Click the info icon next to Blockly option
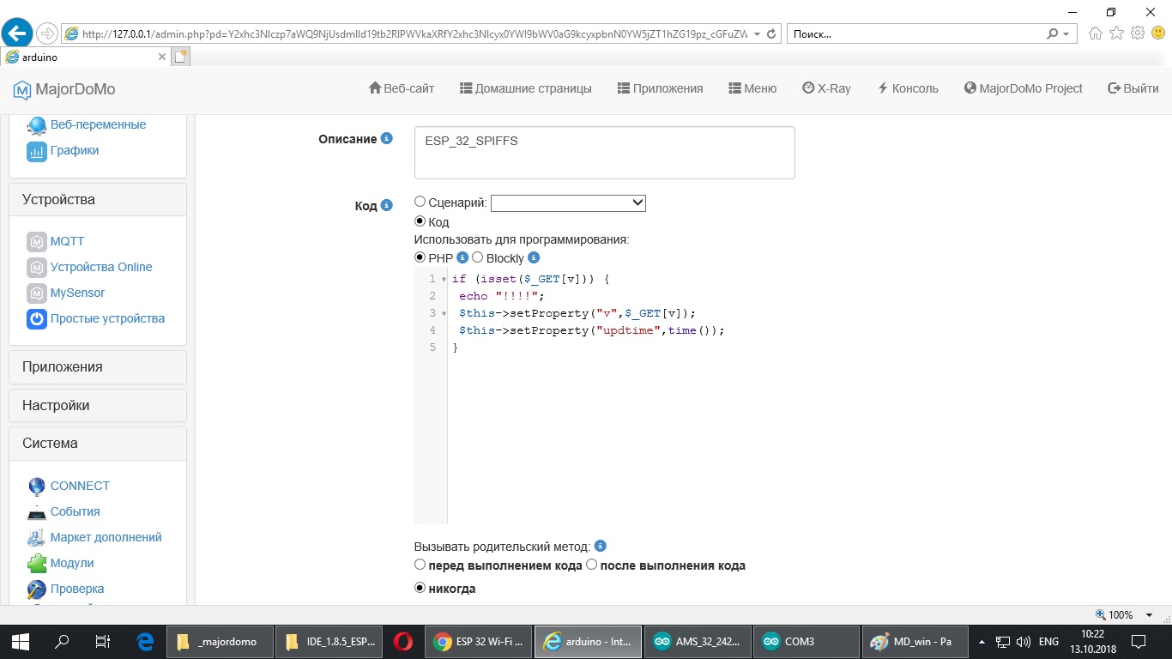 tap(534, 257)
